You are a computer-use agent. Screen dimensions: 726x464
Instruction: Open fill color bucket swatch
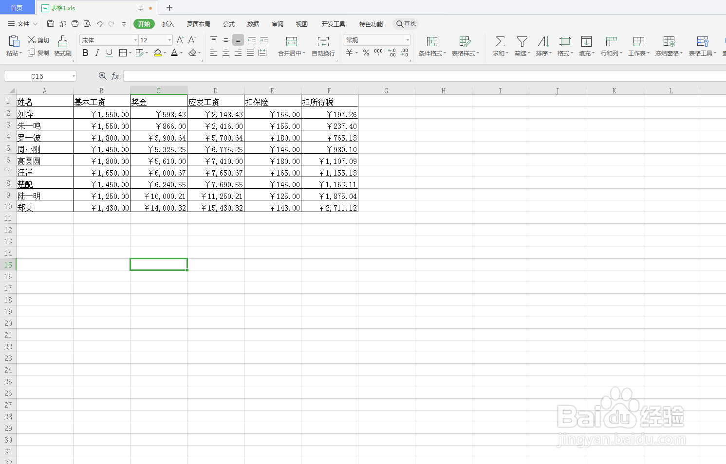pyautogui.click(x=158, y=53)
